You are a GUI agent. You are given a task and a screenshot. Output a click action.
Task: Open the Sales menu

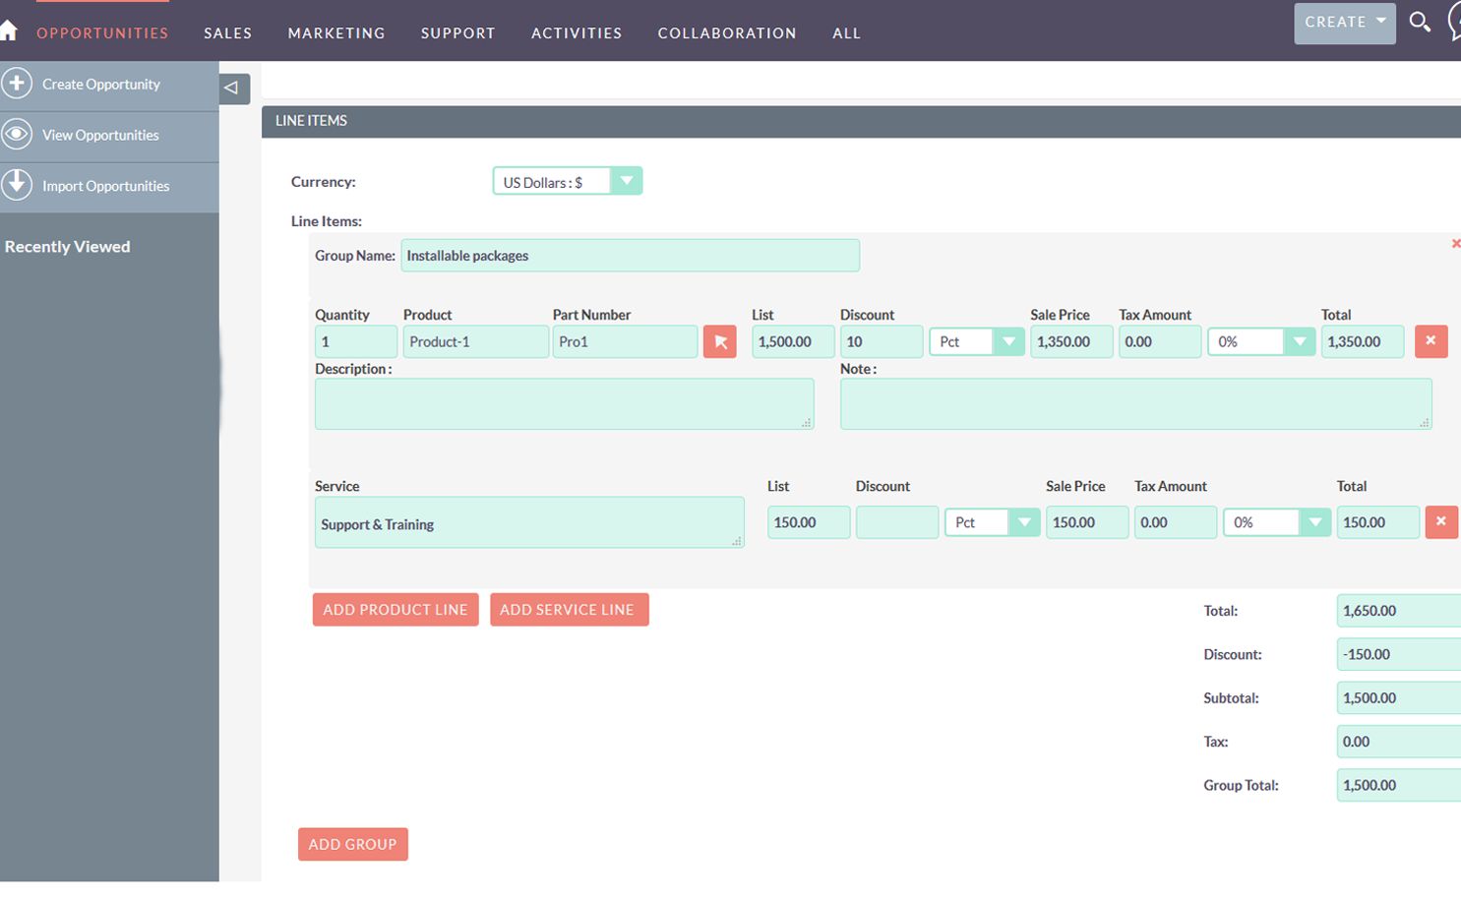(227, 33)
